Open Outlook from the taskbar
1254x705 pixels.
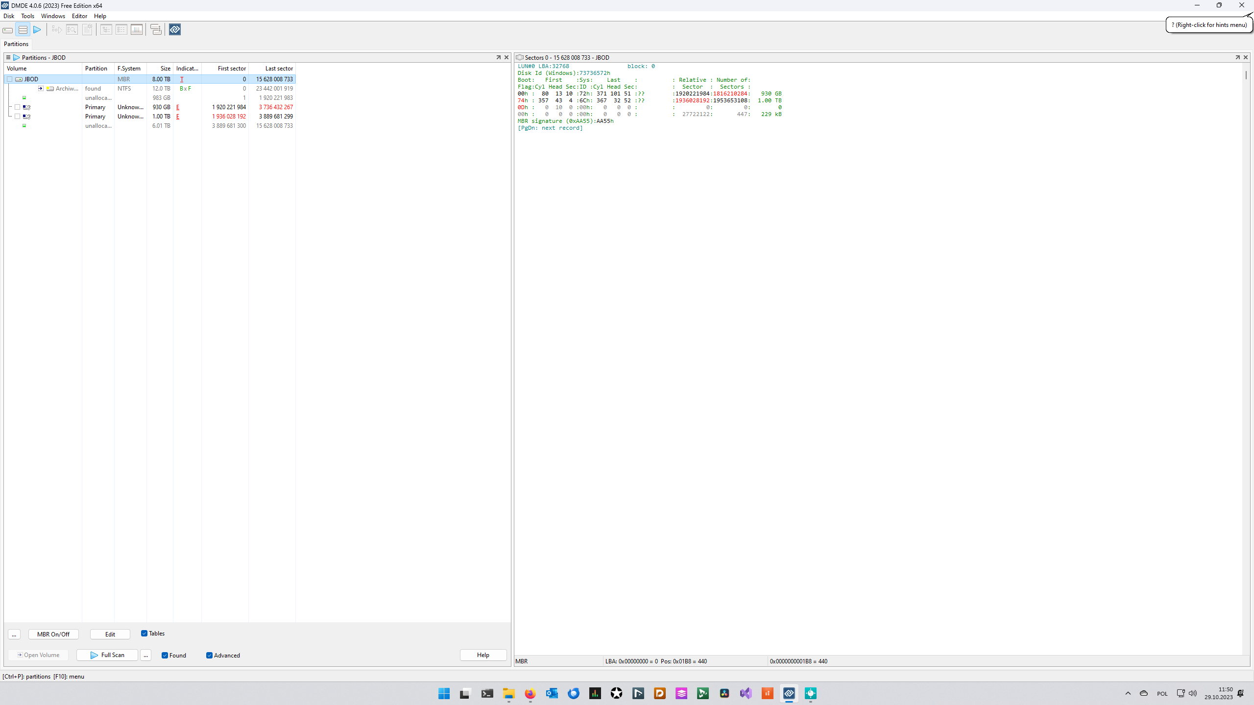[x=552, y=693]
